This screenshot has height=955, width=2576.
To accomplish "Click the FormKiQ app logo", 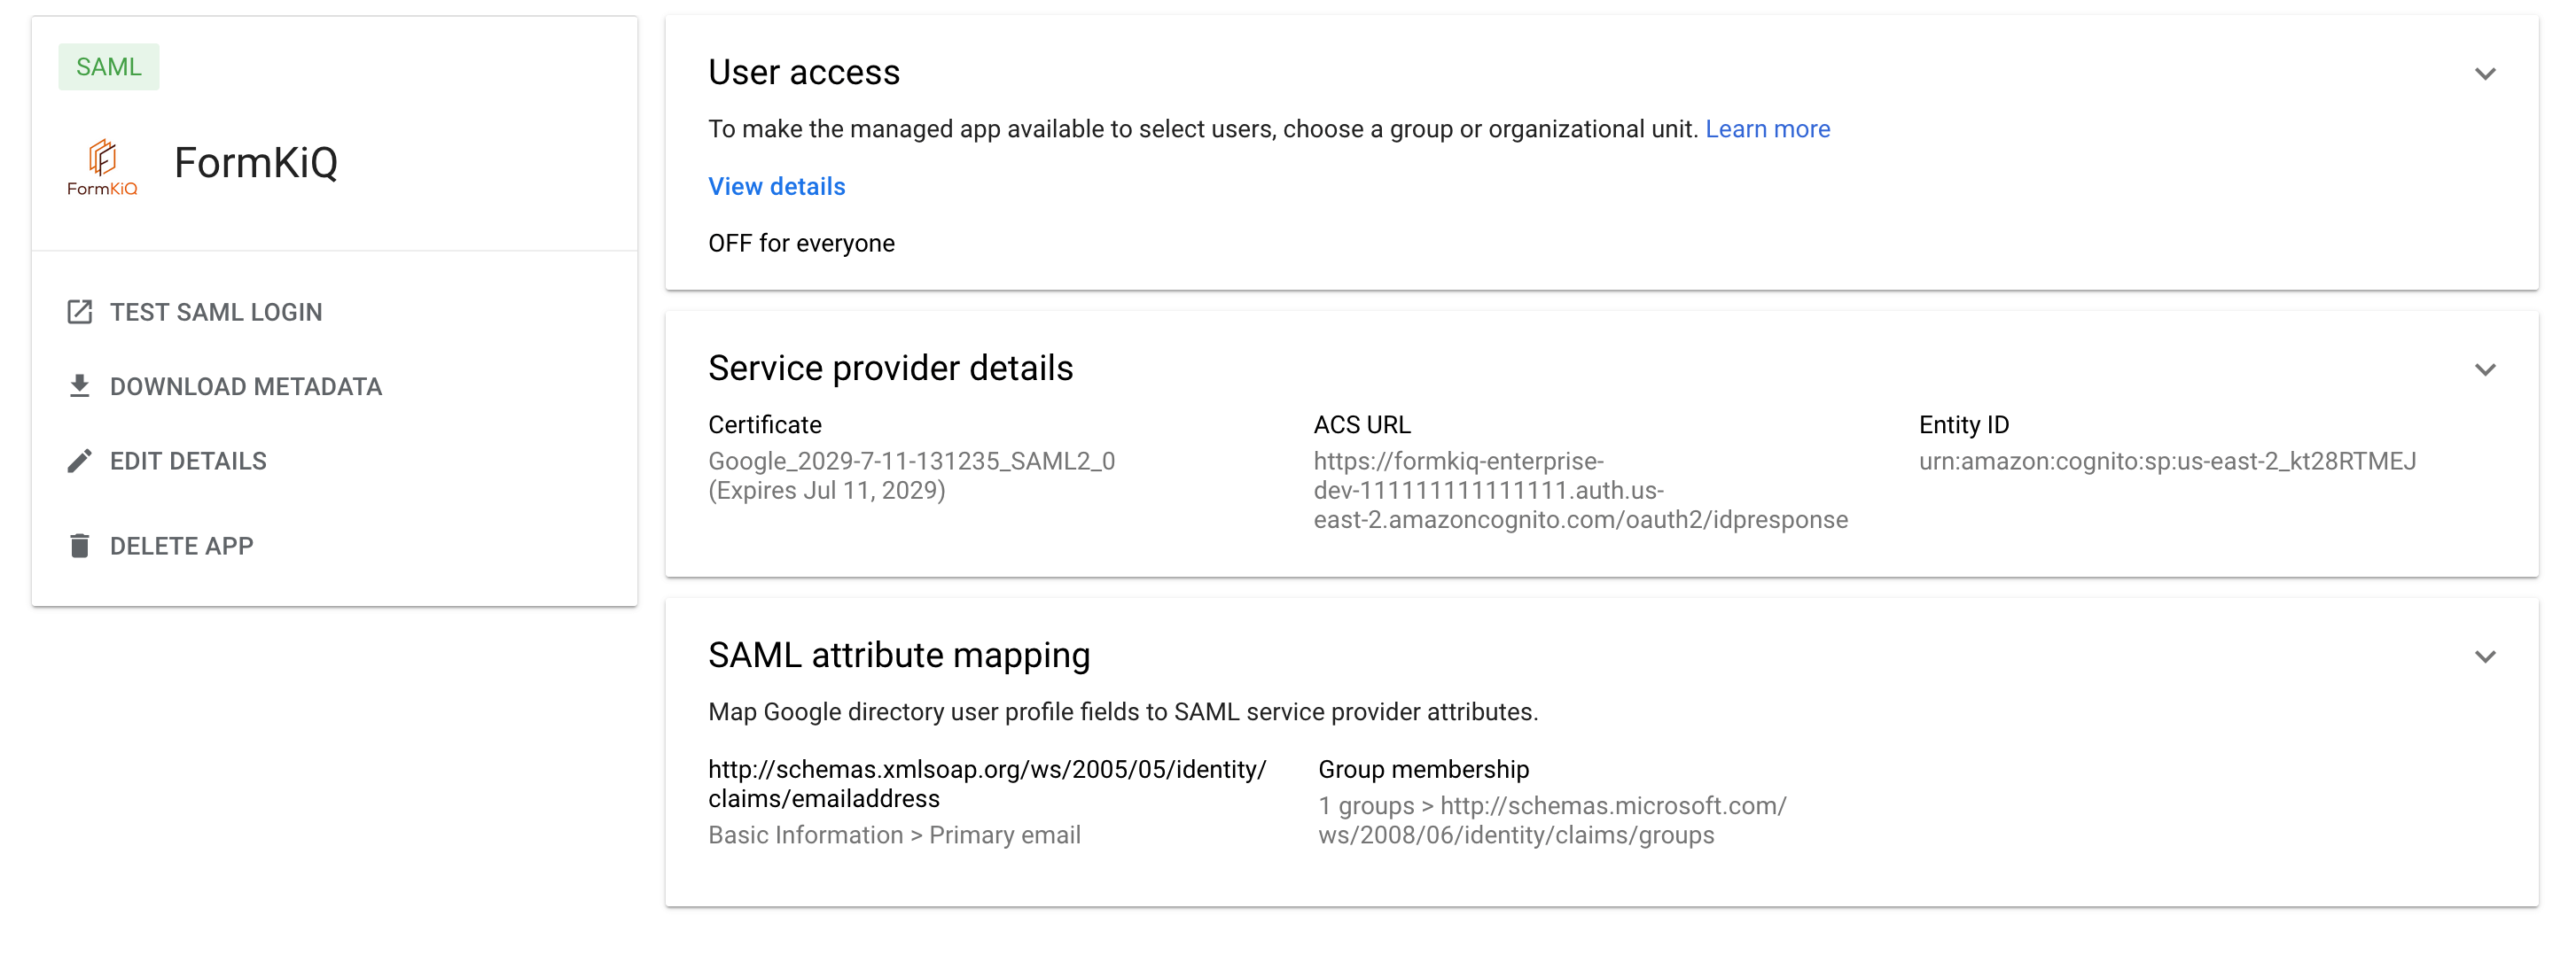I will point(102,167).
